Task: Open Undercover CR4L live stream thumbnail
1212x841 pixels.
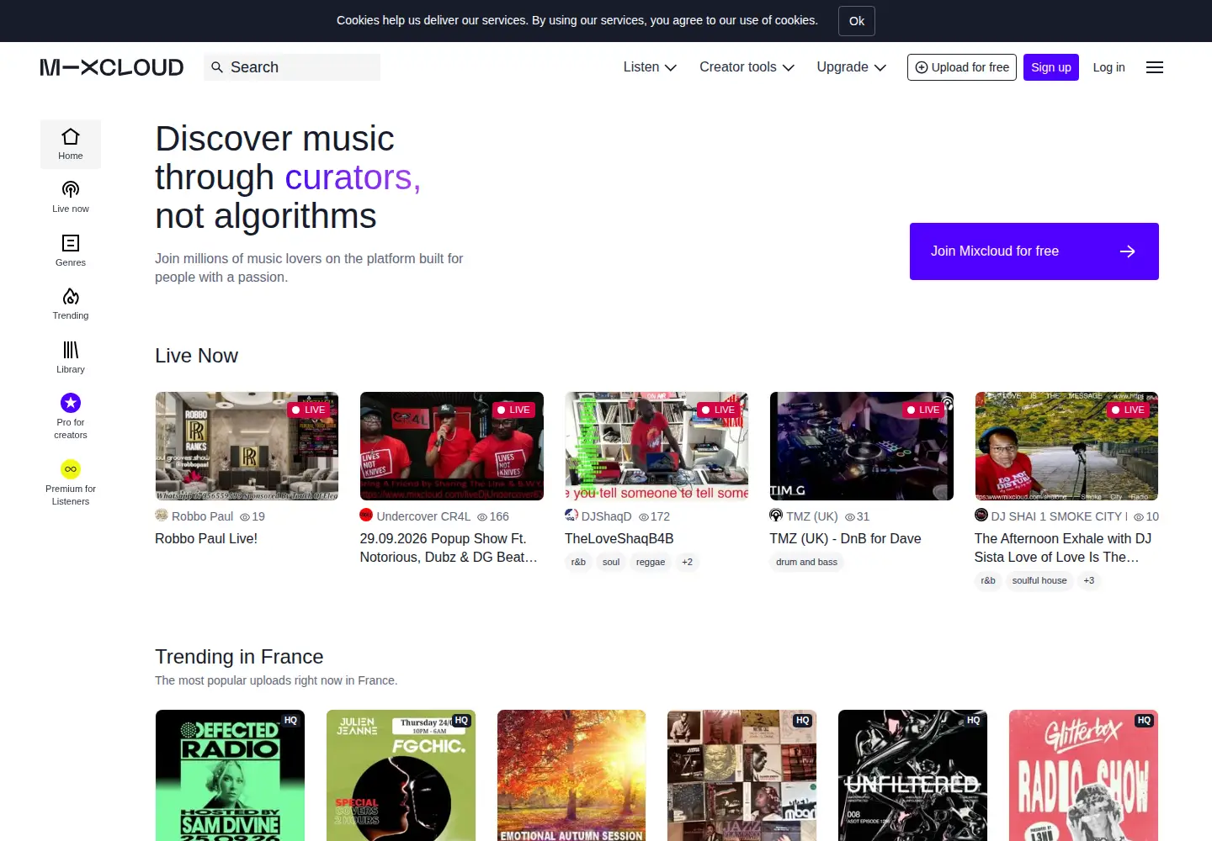Action: (x=452, y=446)
